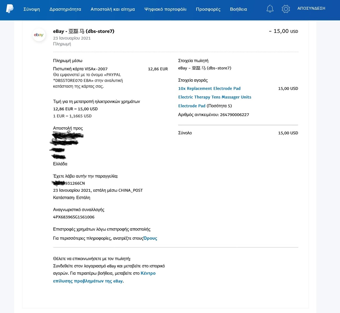Open the notifications bell icon
340x313 pixels.
(x=270, y=9)
